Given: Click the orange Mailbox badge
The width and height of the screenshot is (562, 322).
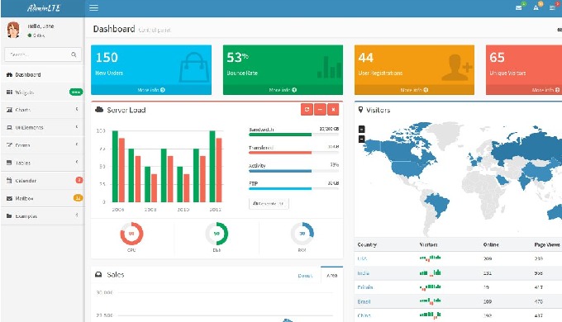Looking at the screenshot, I should click(x=78, y=197).
